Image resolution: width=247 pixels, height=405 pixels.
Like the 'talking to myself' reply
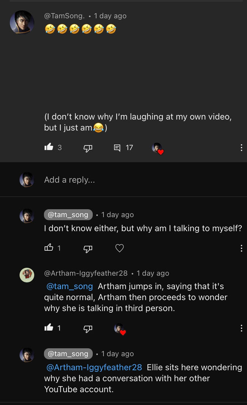(x=49, y=248)
